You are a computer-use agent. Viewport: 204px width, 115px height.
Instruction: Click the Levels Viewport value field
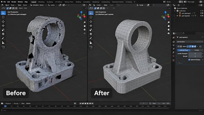(x=195, y=53)
